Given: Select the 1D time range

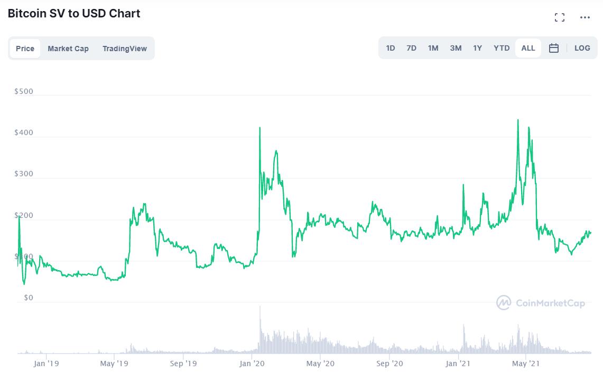Looking at the screenshot, I should [x=390, y=47].
